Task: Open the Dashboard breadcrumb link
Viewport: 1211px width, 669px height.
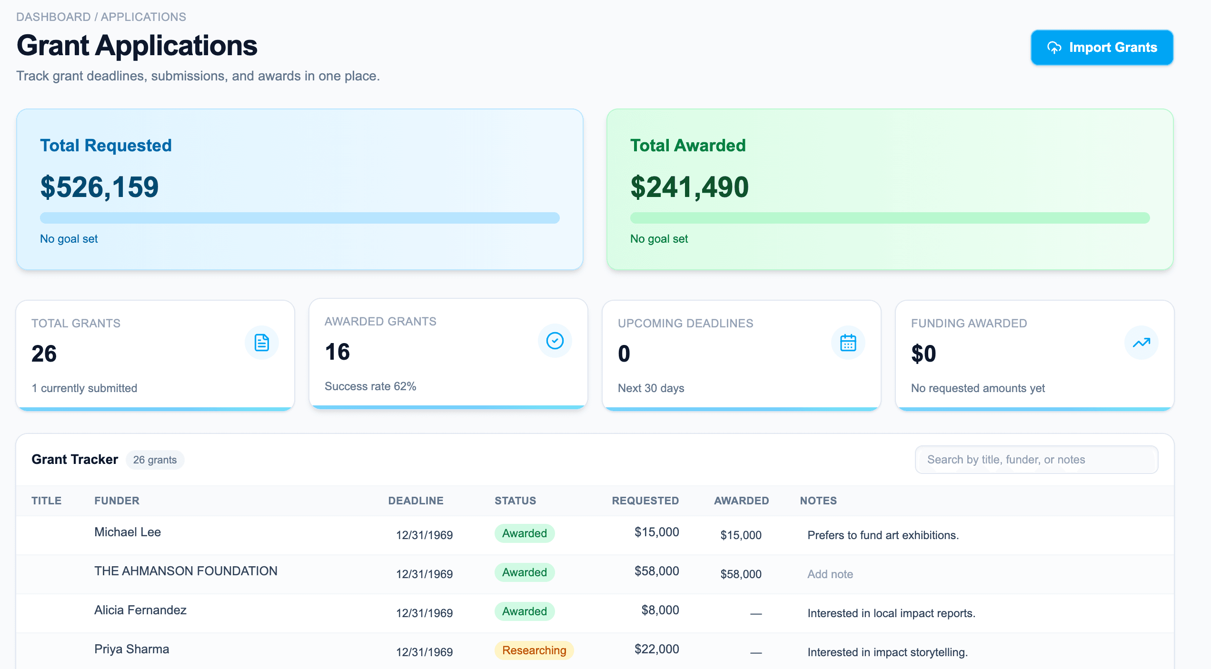Action: click(53, 17)
